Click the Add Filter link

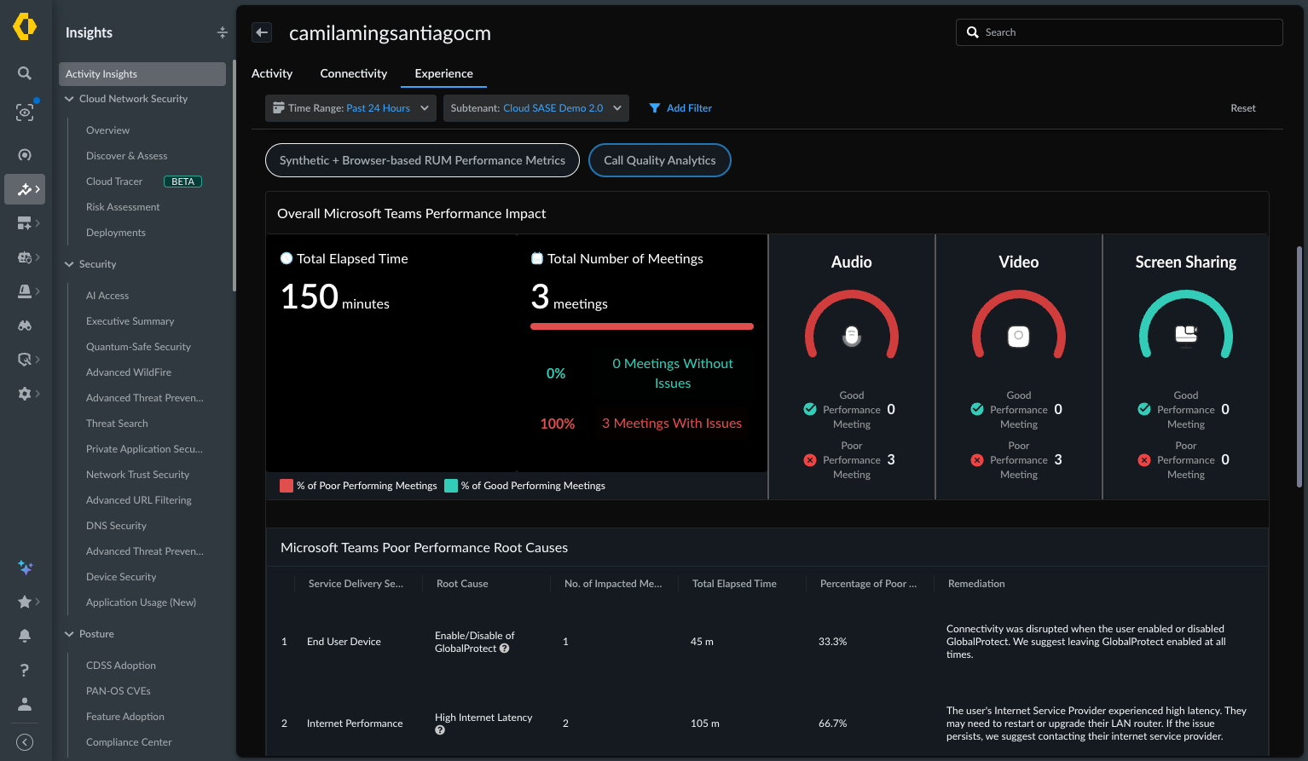(680, 108)
